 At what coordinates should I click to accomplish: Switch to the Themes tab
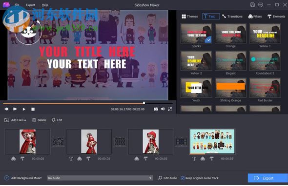190,17
